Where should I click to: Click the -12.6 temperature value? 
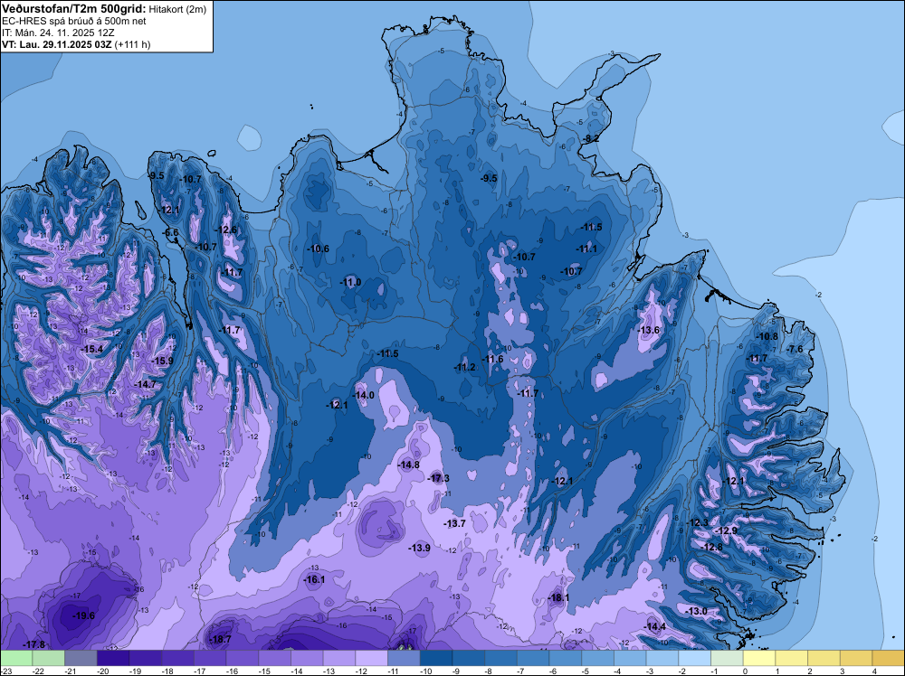(225, 230)
